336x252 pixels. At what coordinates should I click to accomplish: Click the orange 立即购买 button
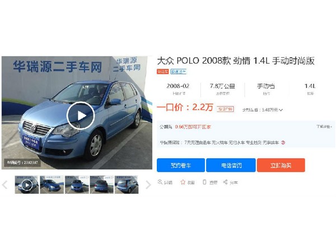click(x=281, y=165)
